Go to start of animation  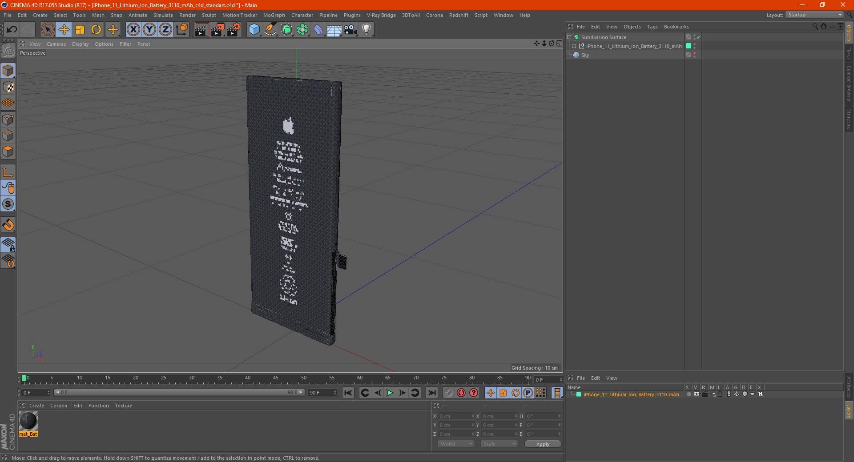(x=348, y=393)
